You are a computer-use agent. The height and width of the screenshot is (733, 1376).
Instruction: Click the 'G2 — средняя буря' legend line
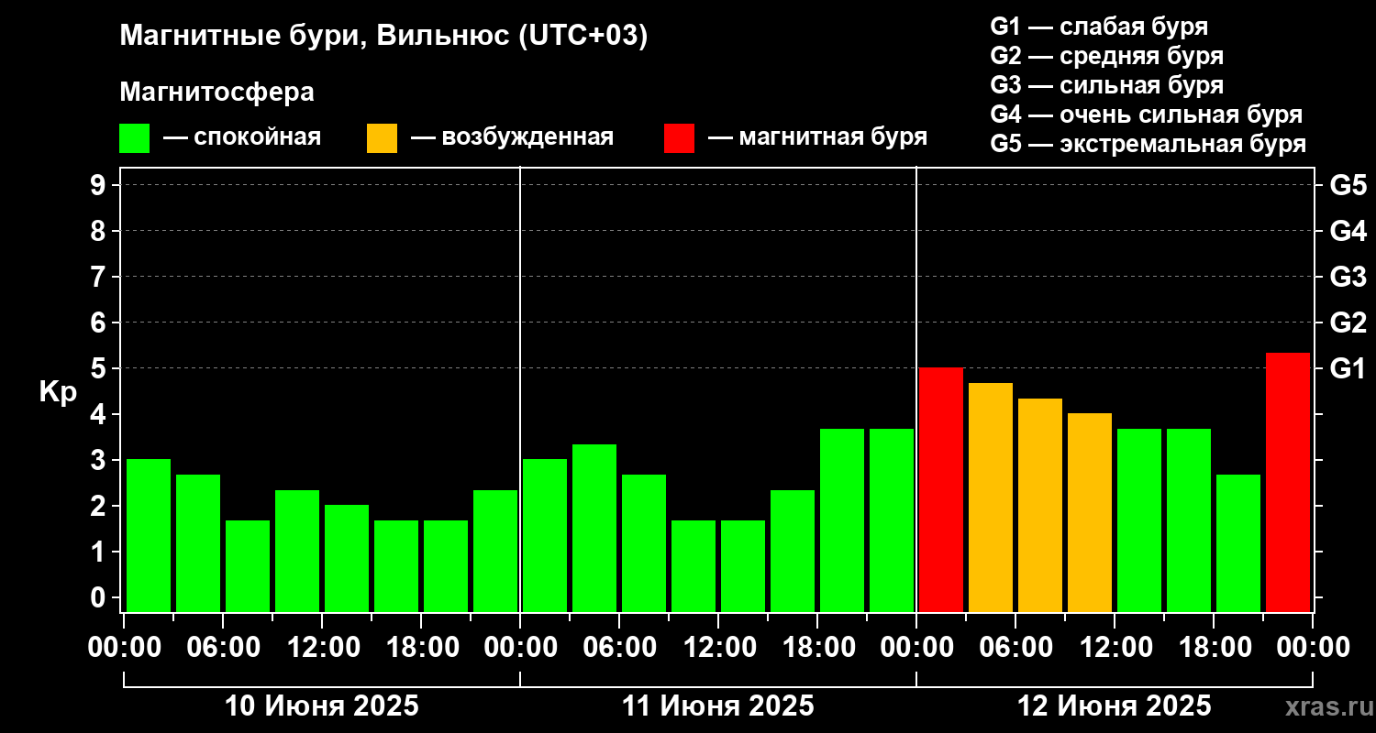click(1107, 56)
